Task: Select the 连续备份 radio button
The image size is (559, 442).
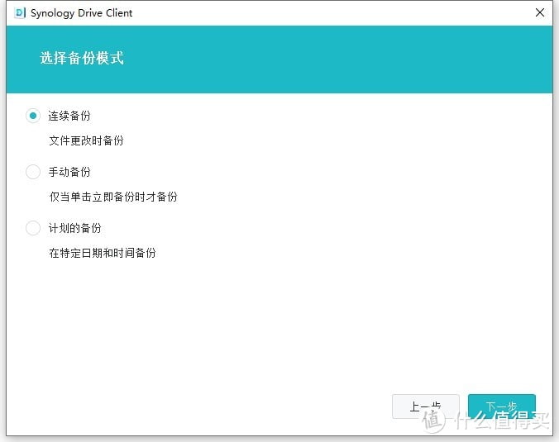Action: coord(33,116)
